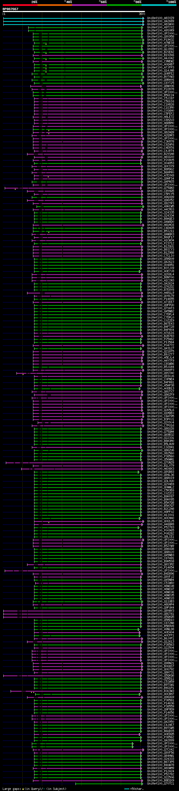
Task: Select hit label UniRef100_Q70TC1
Action: tap(161, 783)
